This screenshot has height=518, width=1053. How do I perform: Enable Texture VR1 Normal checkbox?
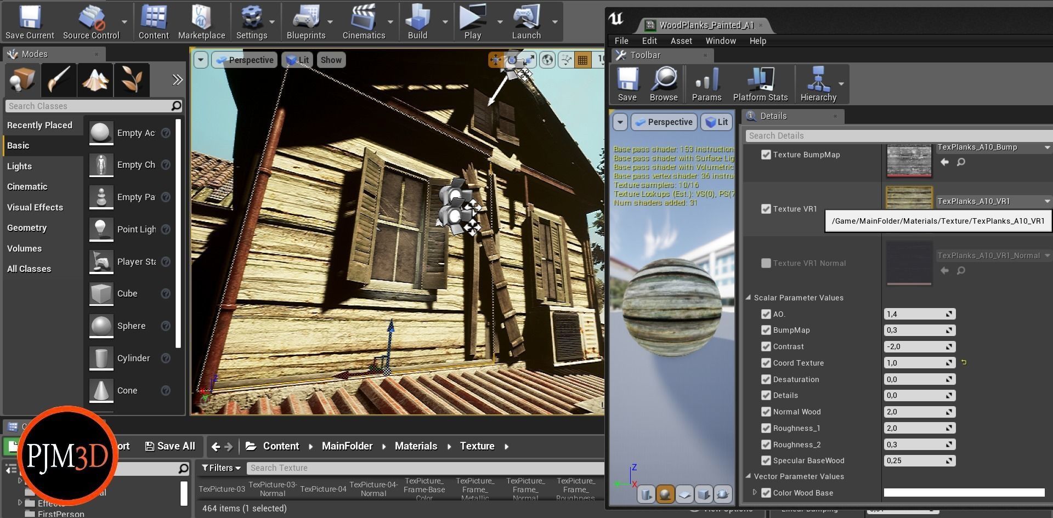(x=766, y=263)
